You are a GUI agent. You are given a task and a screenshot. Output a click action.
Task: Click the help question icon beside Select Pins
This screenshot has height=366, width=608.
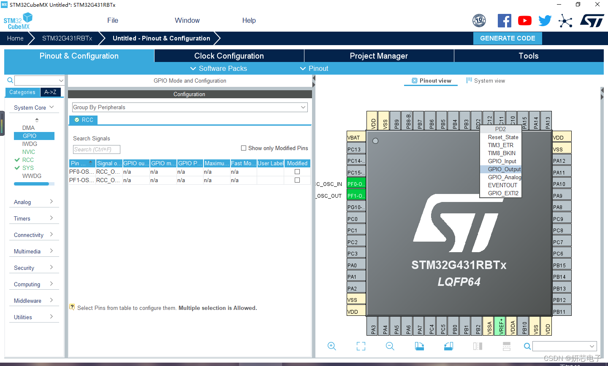[72, 307]
